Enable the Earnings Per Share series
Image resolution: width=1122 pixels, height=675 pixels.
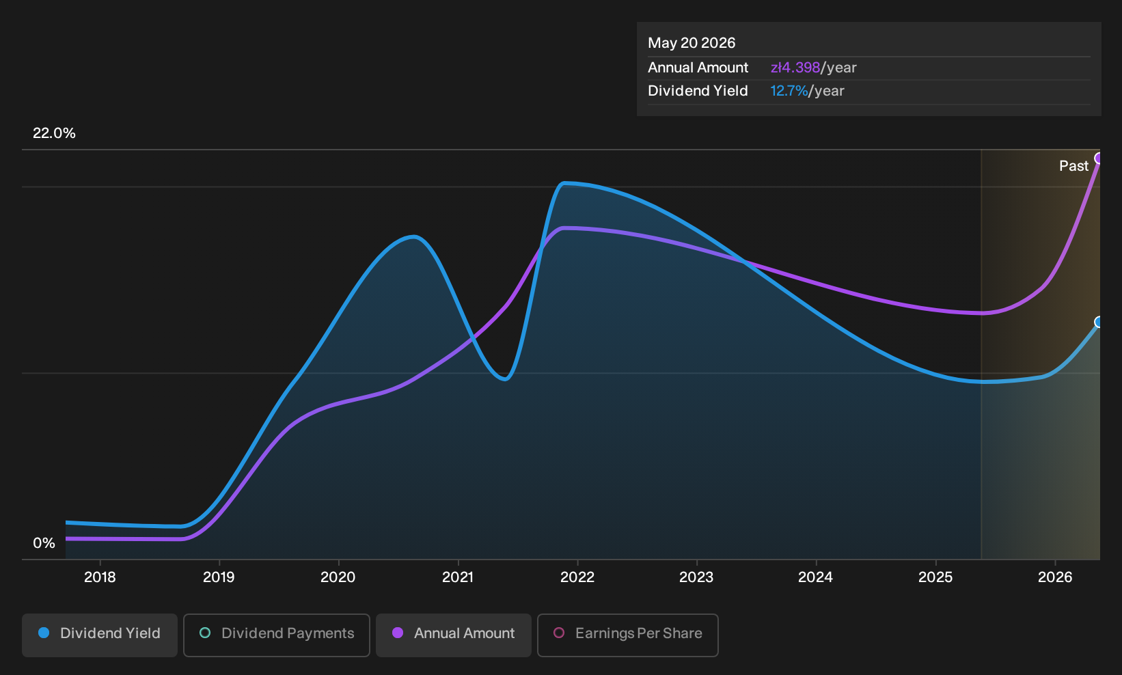coord(628,635)
